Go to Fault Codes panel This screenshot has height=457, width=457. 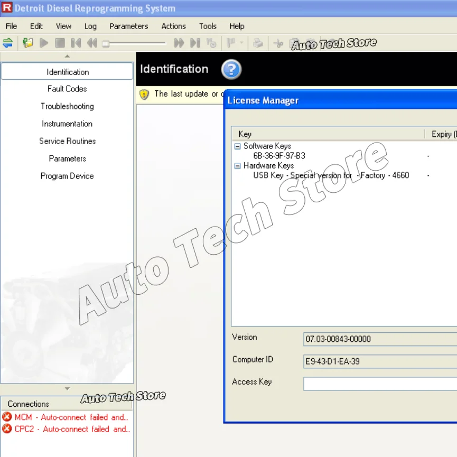click(67, 89)
